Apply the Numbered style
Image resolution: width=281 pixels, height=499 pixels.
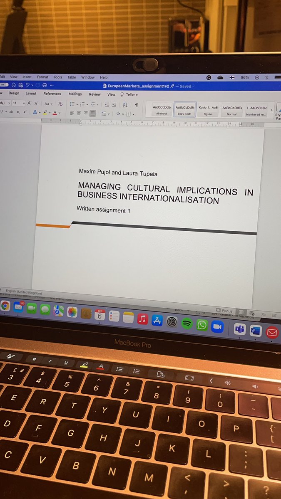click(x=256, y=111)
